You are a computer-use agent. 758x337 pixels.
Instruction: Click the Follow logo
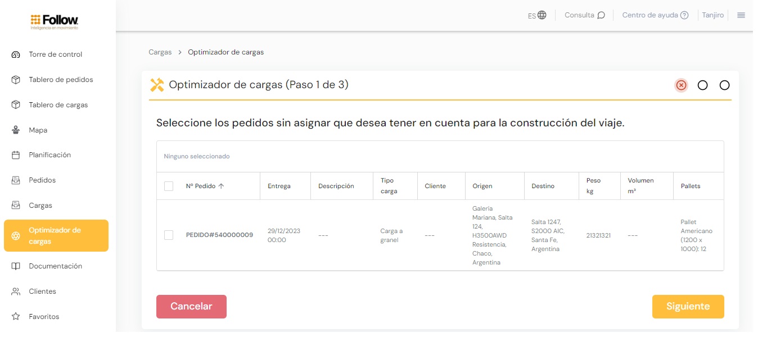pyautogui.click(x=55, y=21)
